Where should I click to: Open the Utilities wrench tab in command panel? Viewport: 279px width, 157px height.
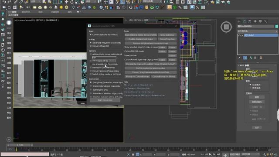pyautogui.click(x=265, y=21)
